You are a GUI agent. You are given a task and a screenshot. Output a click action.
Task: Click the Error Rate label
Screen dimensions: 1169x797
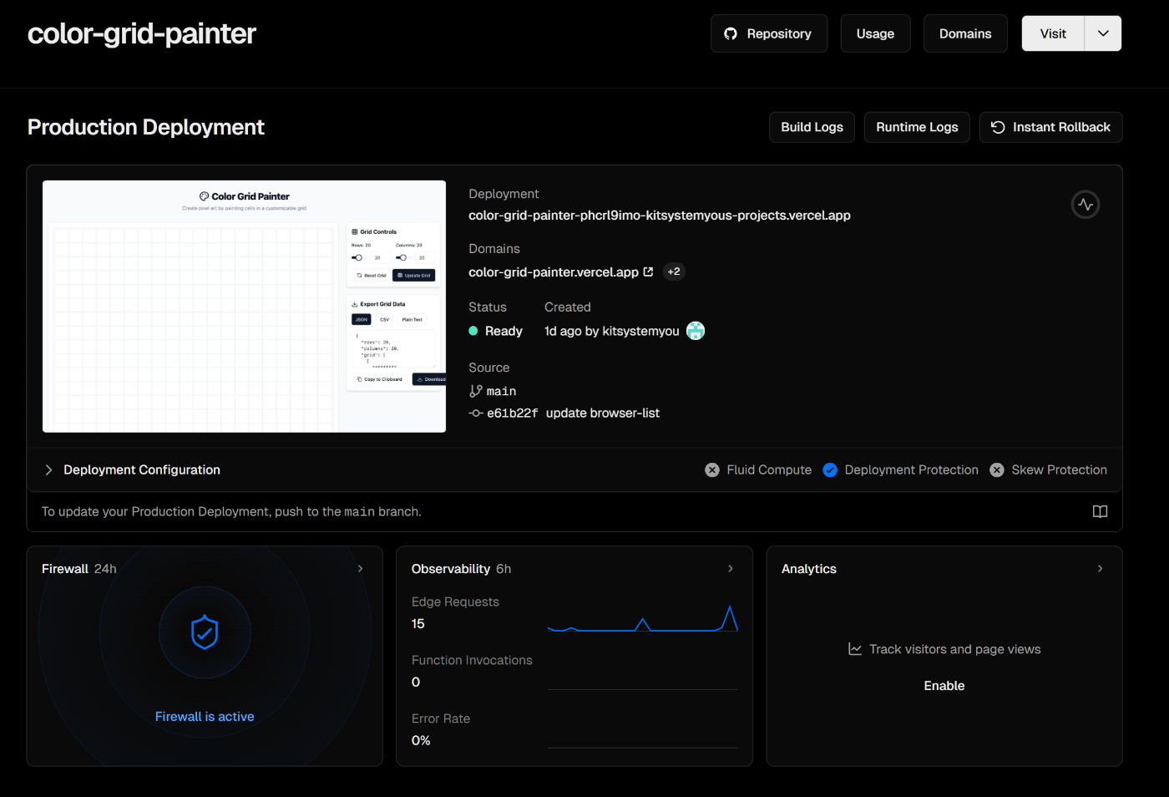point(441,718)
